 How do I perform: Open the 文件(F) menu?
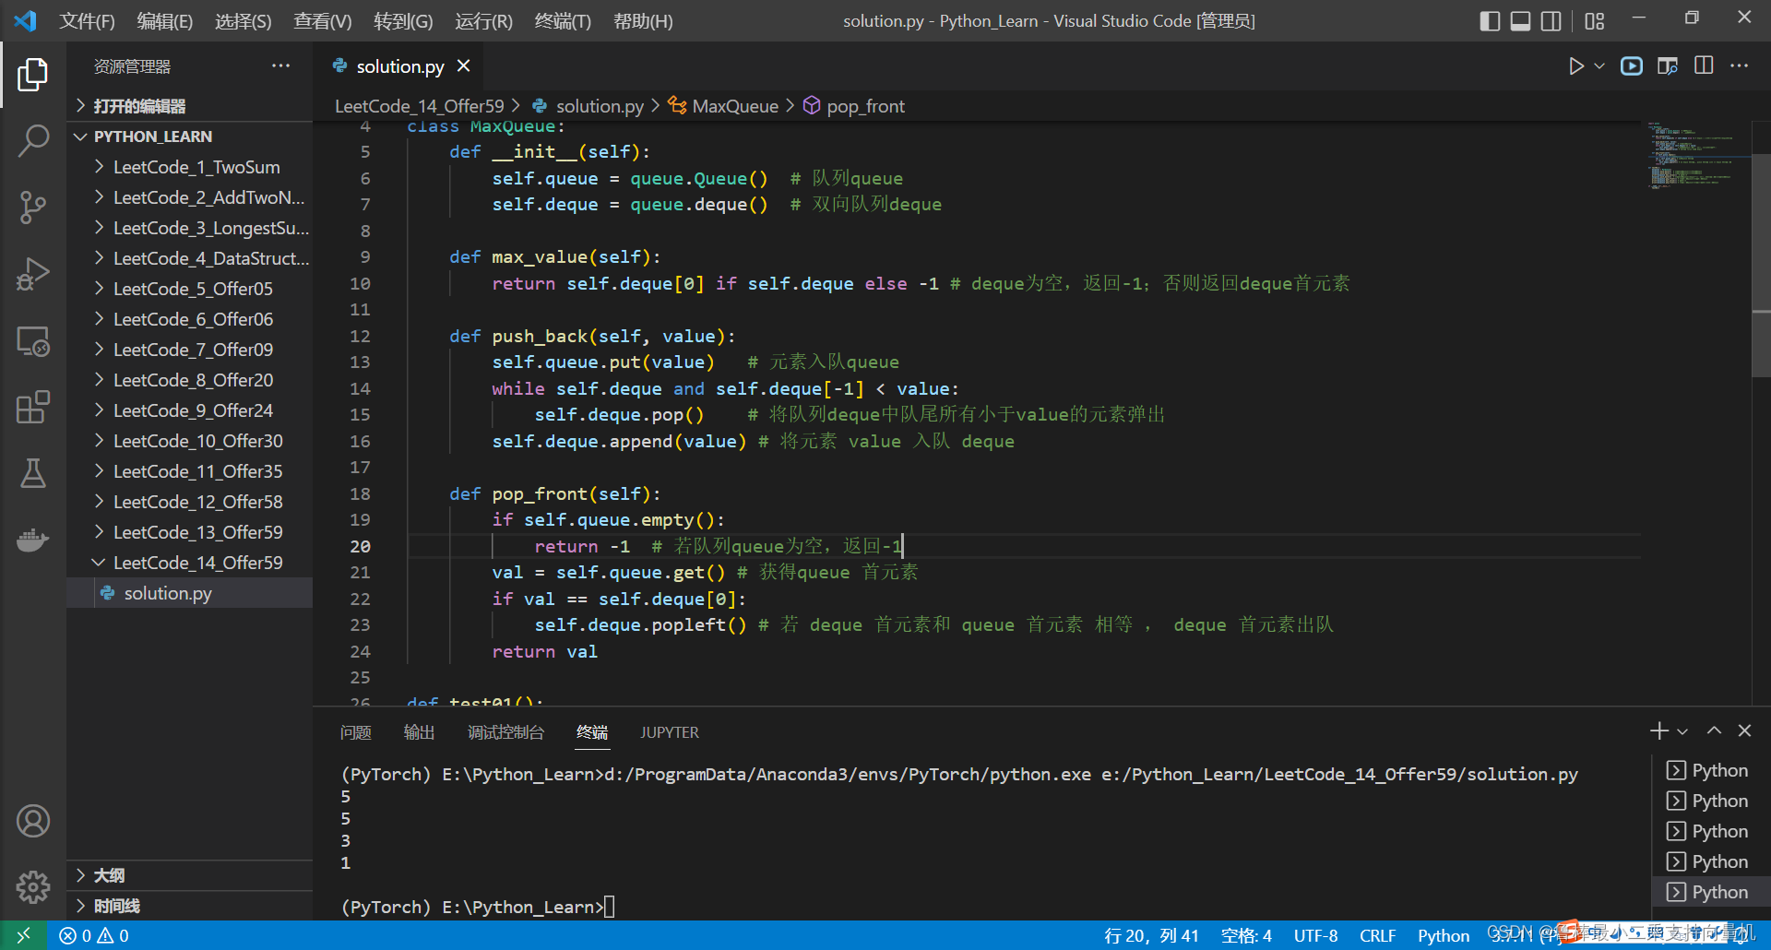pos(87,20)
